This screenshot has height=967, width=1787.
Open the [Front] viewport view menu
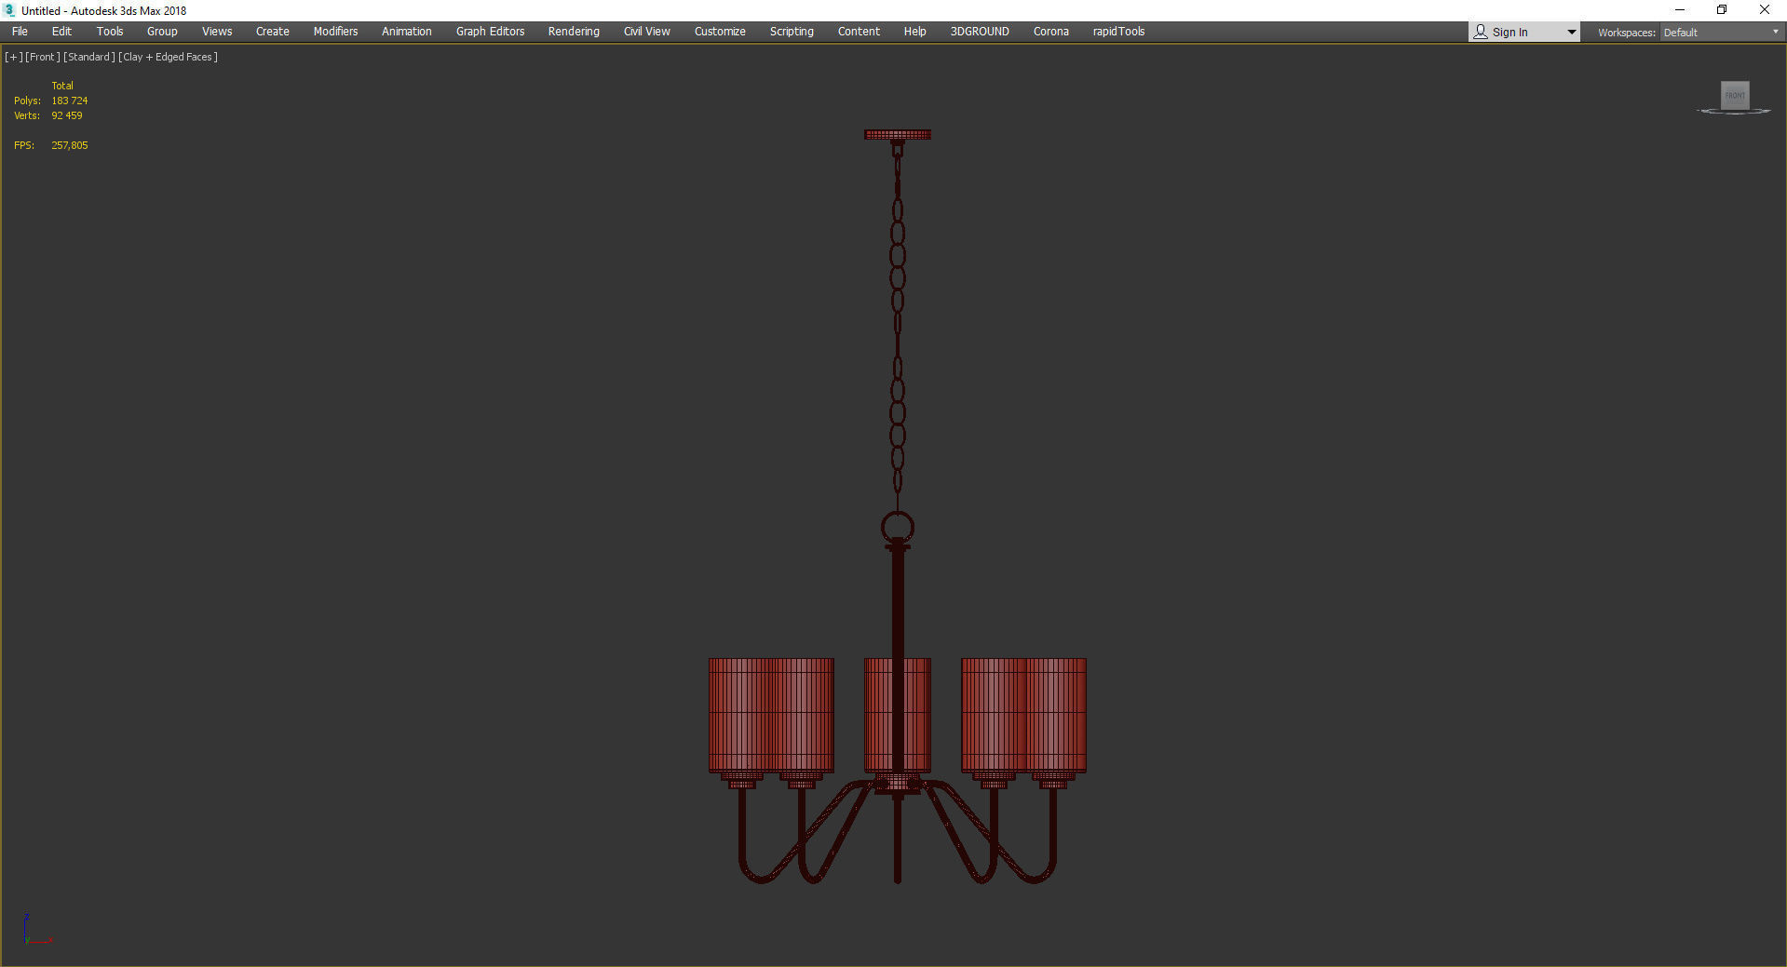tap(43, 57)
